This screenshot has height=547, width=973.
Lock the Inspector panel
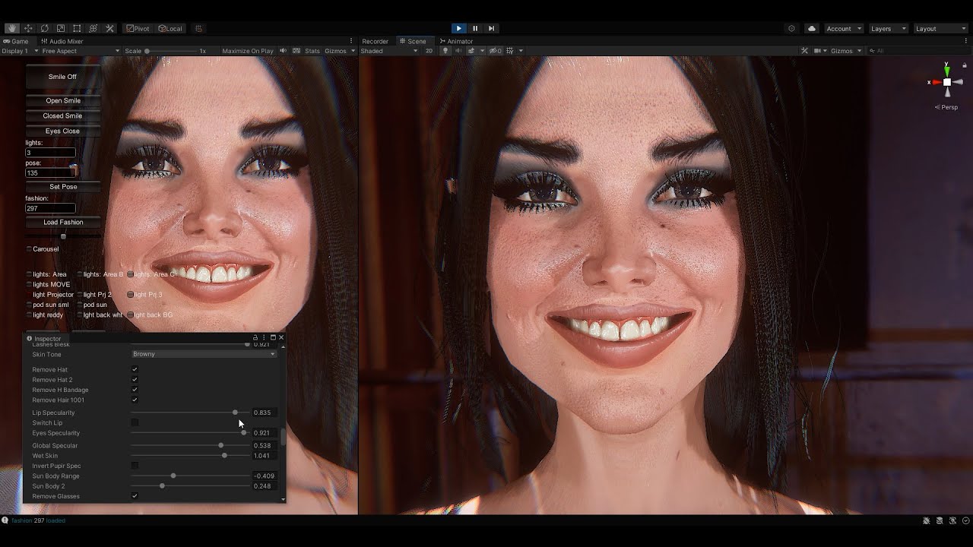click(255, 338)
